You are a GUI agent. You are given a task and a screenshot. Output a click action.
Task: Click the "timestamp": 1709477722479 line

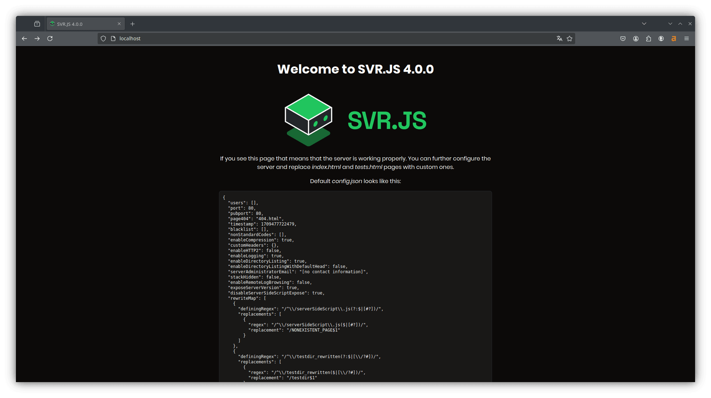[262, 224]
